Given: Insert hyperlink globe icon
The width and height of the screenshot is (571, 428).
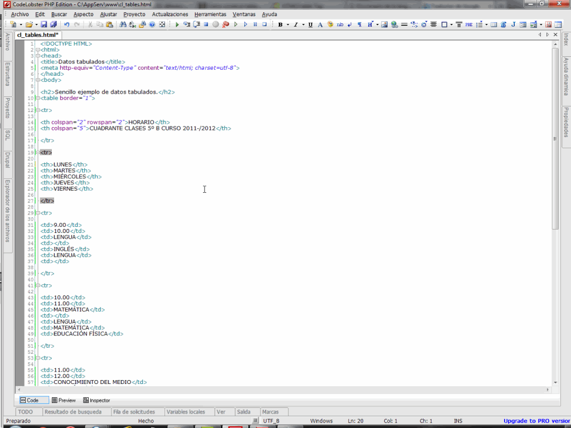Looking at the screenshot, I should coord(394,25).
